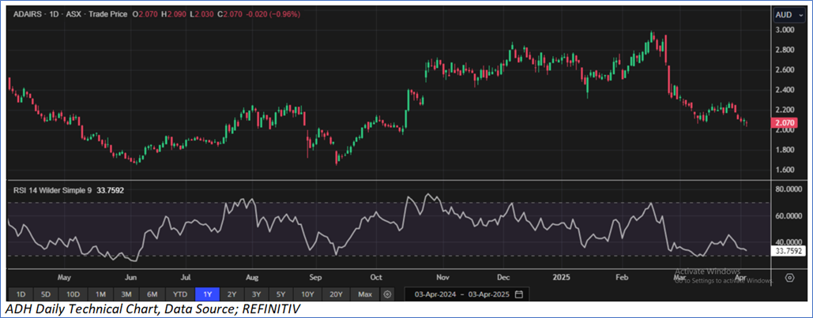
Task: Click the chart caption mentioning REFINITIV
Action: point(153,309)
